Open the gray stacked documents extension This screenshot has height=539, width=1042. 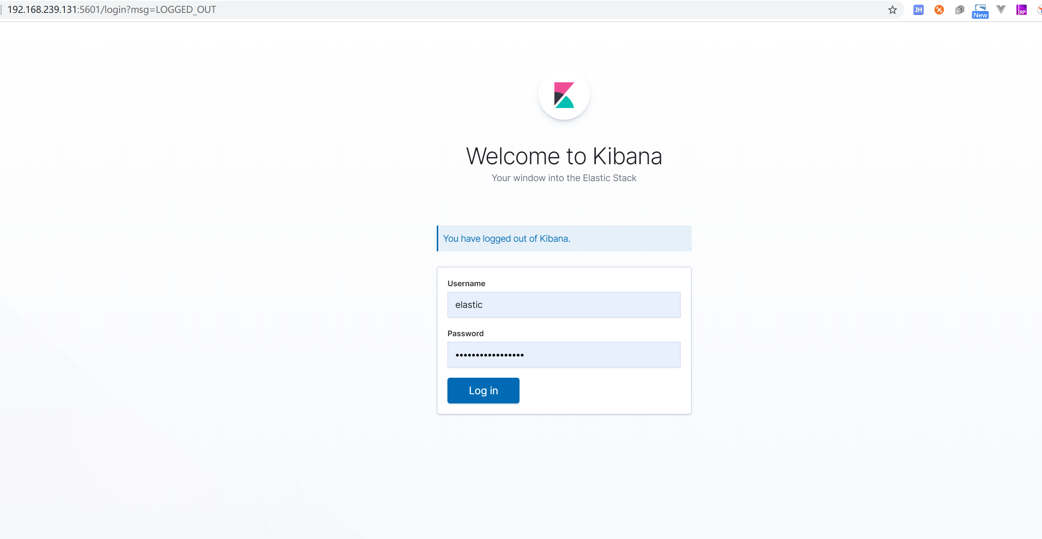959,10
